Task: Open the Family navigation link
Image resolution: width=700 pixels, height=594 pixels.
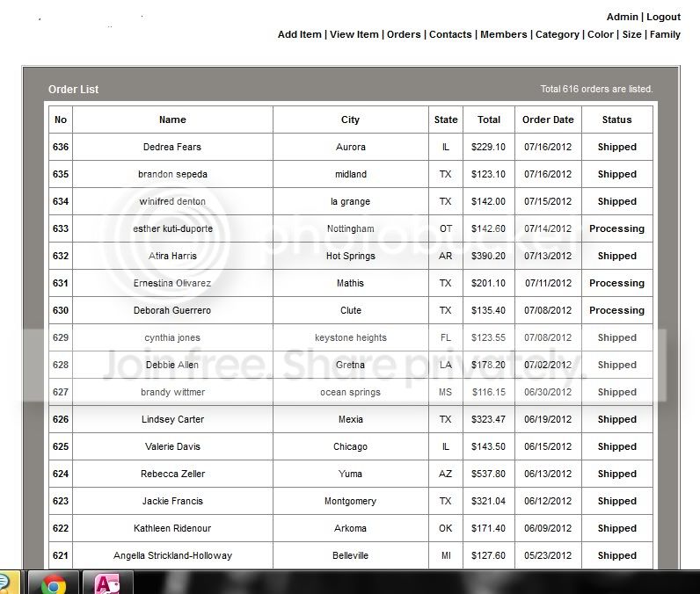Action: (665, 34)
